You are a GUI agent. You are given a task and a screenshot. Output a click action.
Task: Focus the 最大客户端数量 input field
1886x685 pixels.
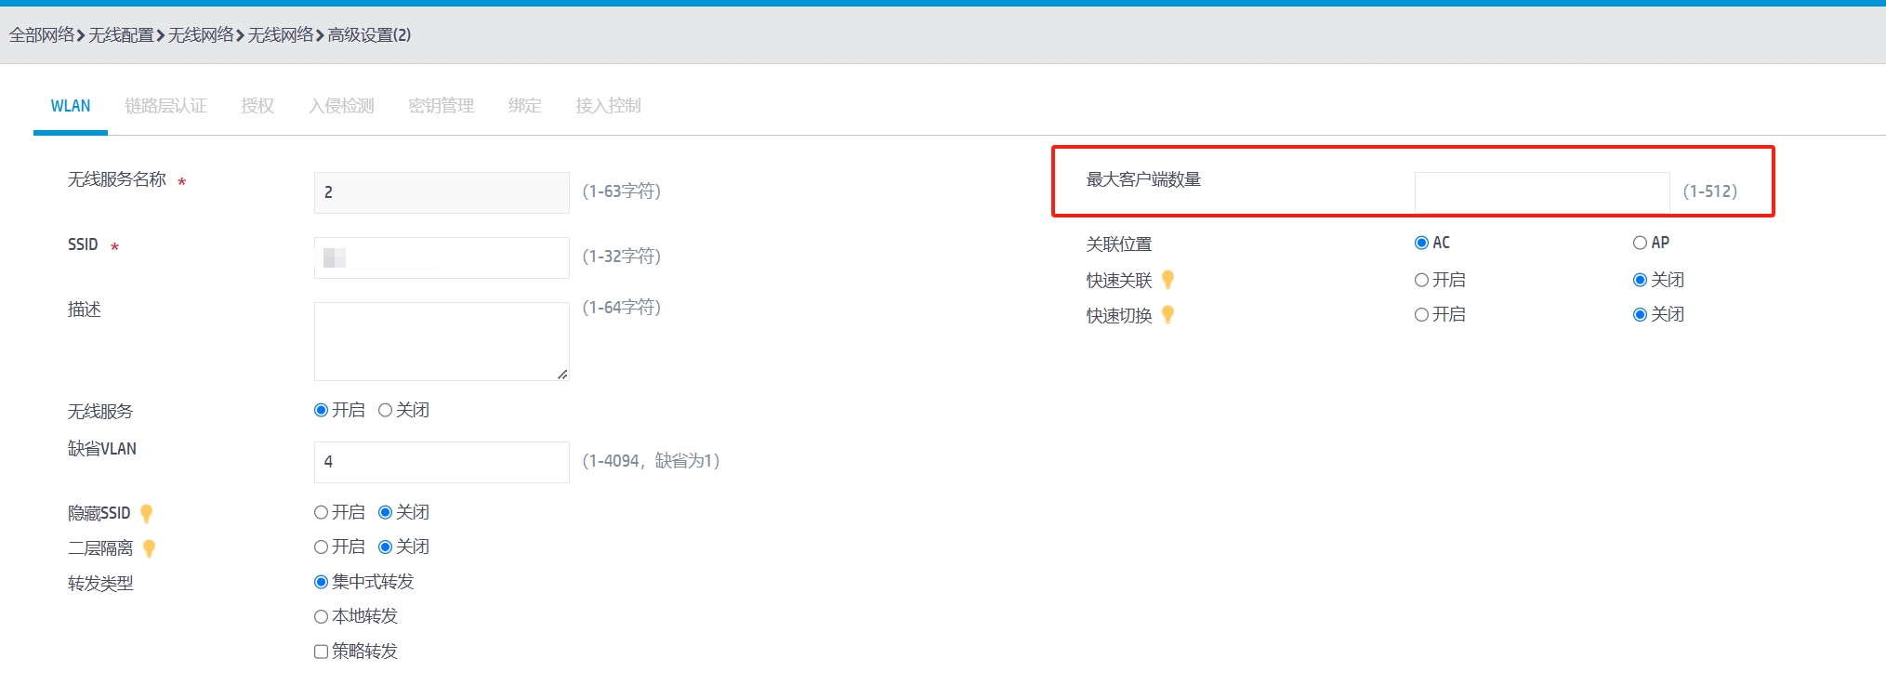(x=1542, y=192)
